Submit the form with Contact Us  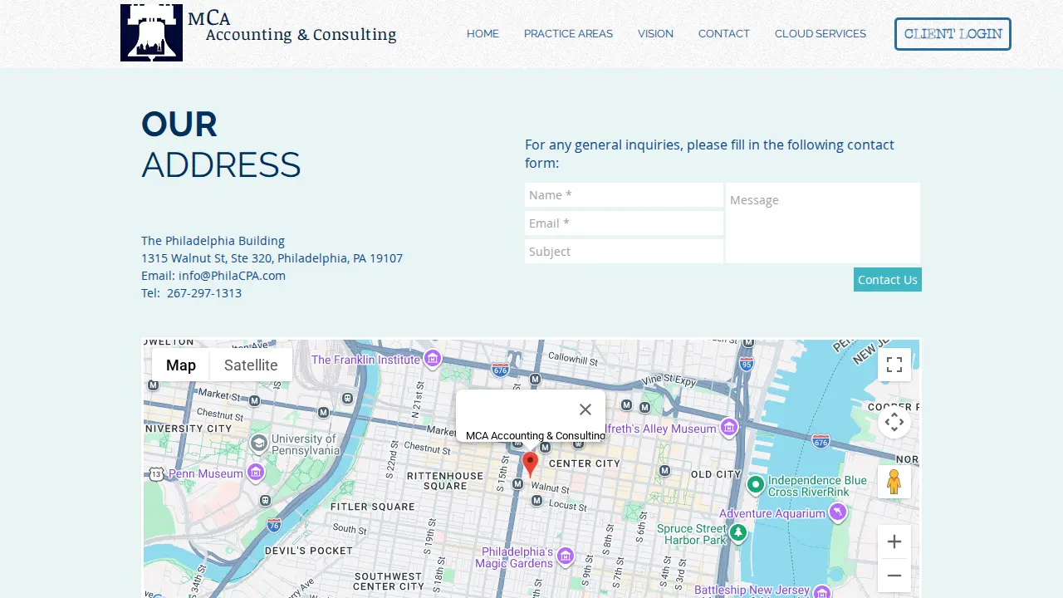click(x=888, y=279)
